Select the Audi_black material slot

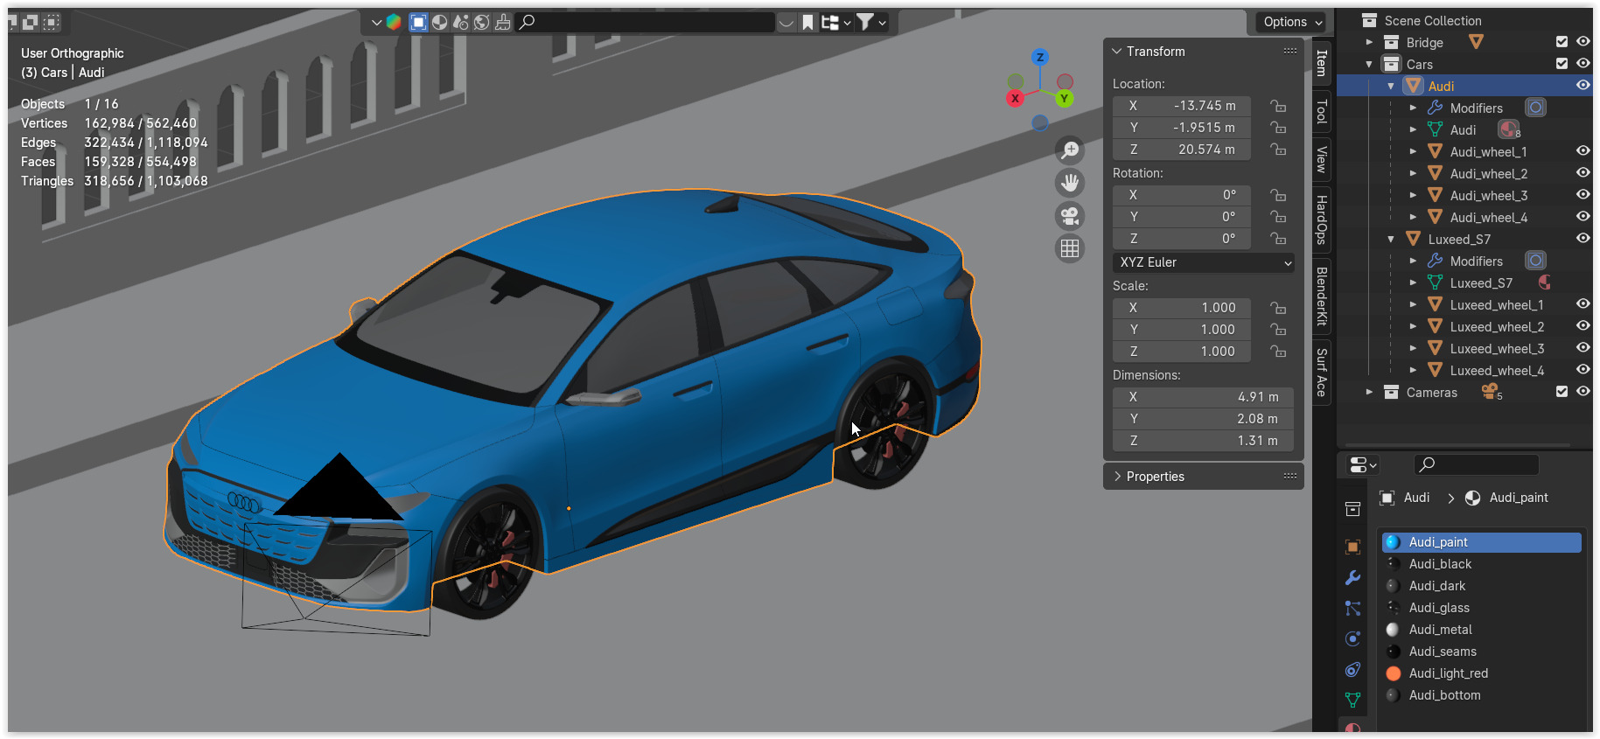pyautogui.click(x=1482, y=564)
